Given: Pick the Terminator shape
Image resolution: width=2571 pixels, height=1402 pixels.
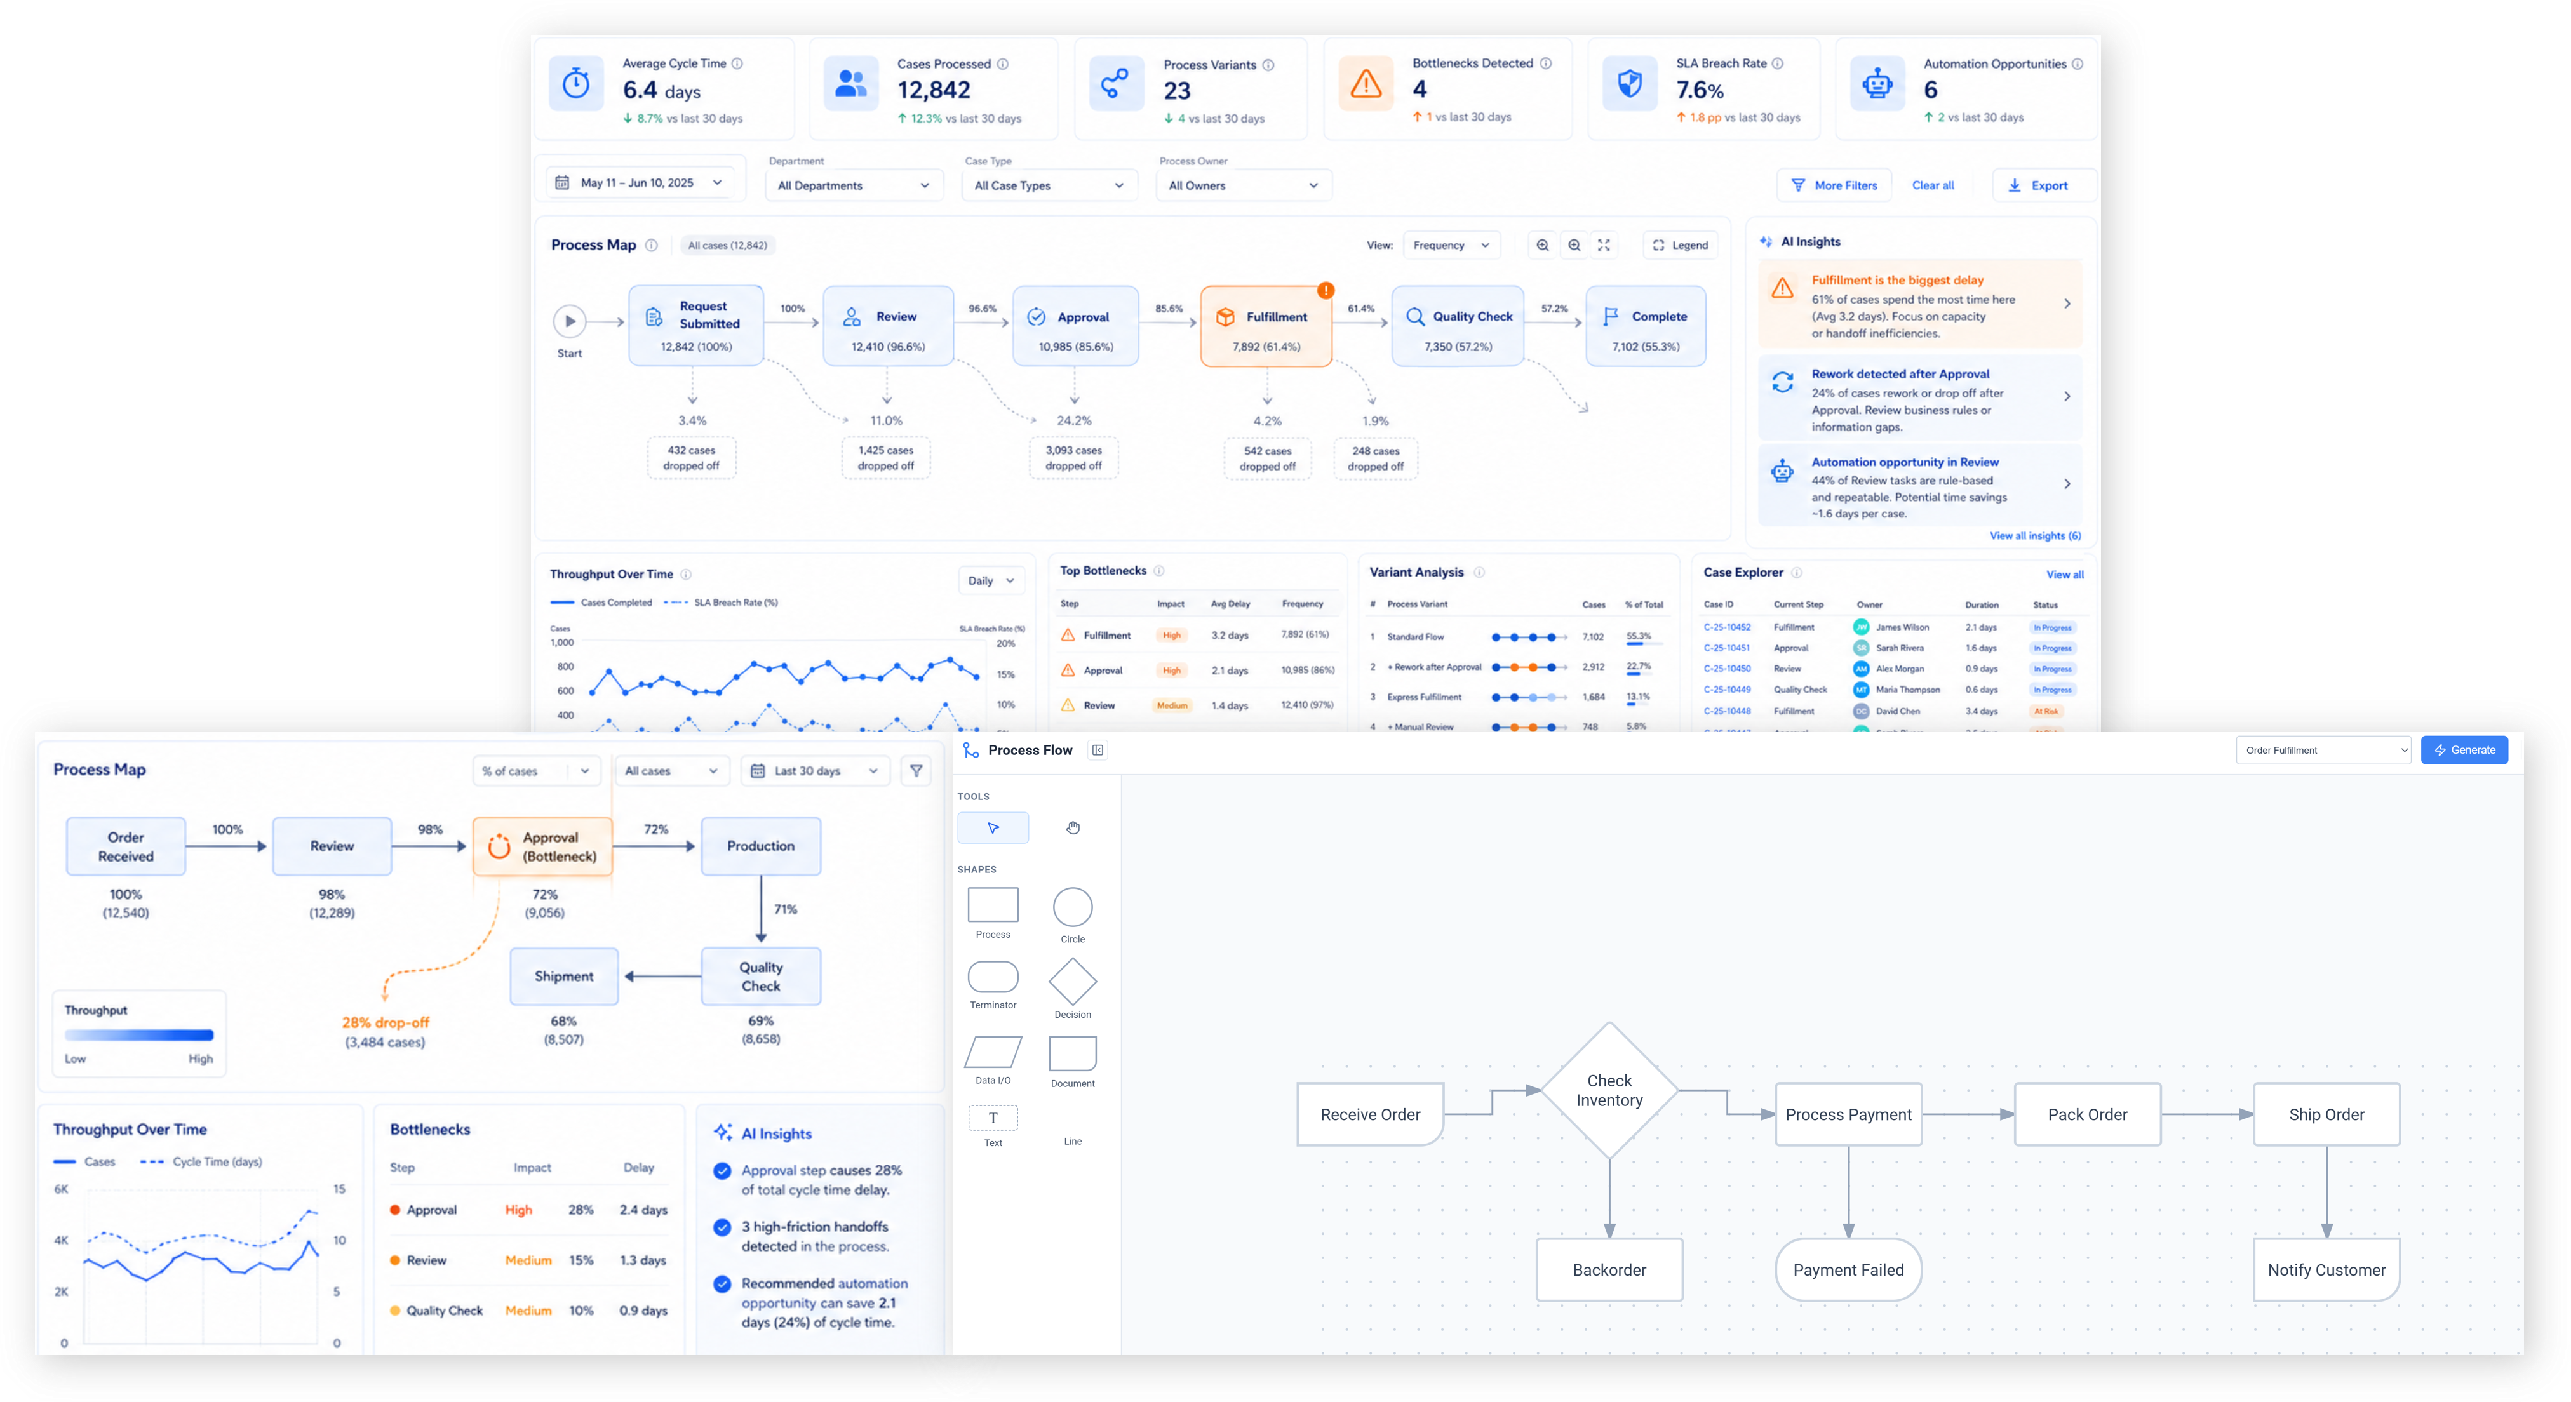Looking at the screenshot, I should pyautogui.click(x=993, y=976).
